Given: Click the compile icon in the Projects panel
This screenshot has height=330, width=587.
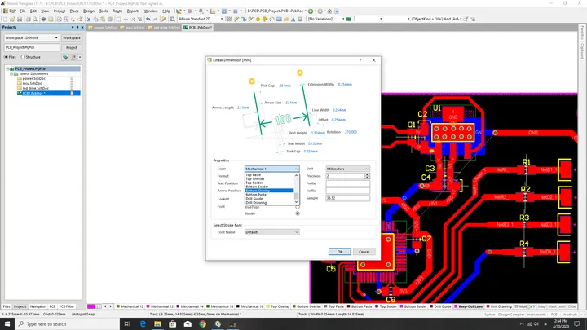Looking at the screenshot, I should tap(65, 57).
